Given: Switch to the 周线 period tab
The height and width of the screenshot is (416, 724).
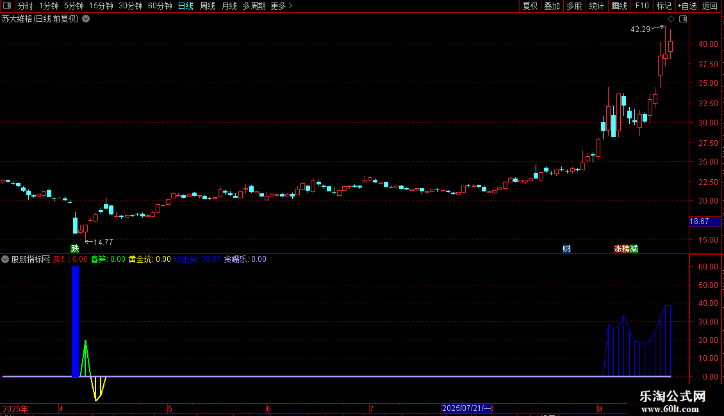Looking at the screenshot, I should pos(208,6).
